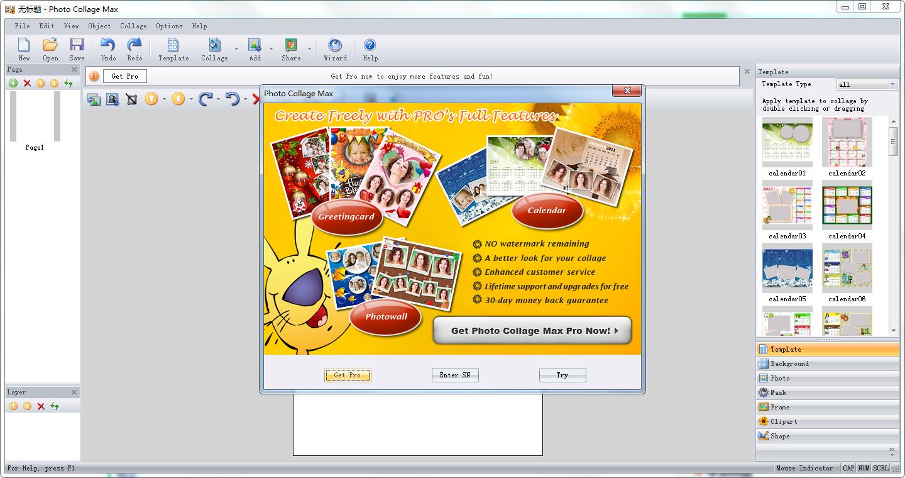Launch the Wizard from toolbar
The height and width of the screenshot is (478, 905).
[335, 45]
